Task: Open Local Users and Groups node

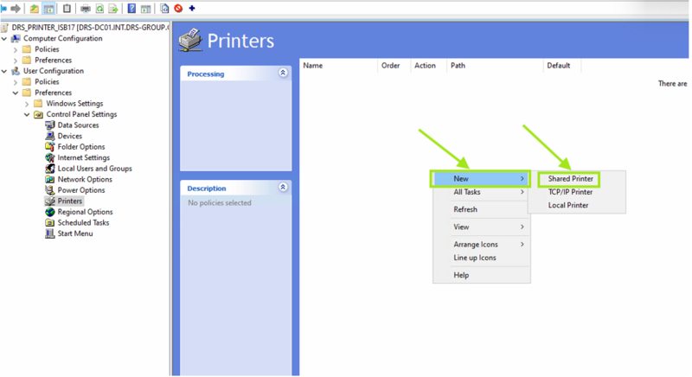Action: click(94, 169)
